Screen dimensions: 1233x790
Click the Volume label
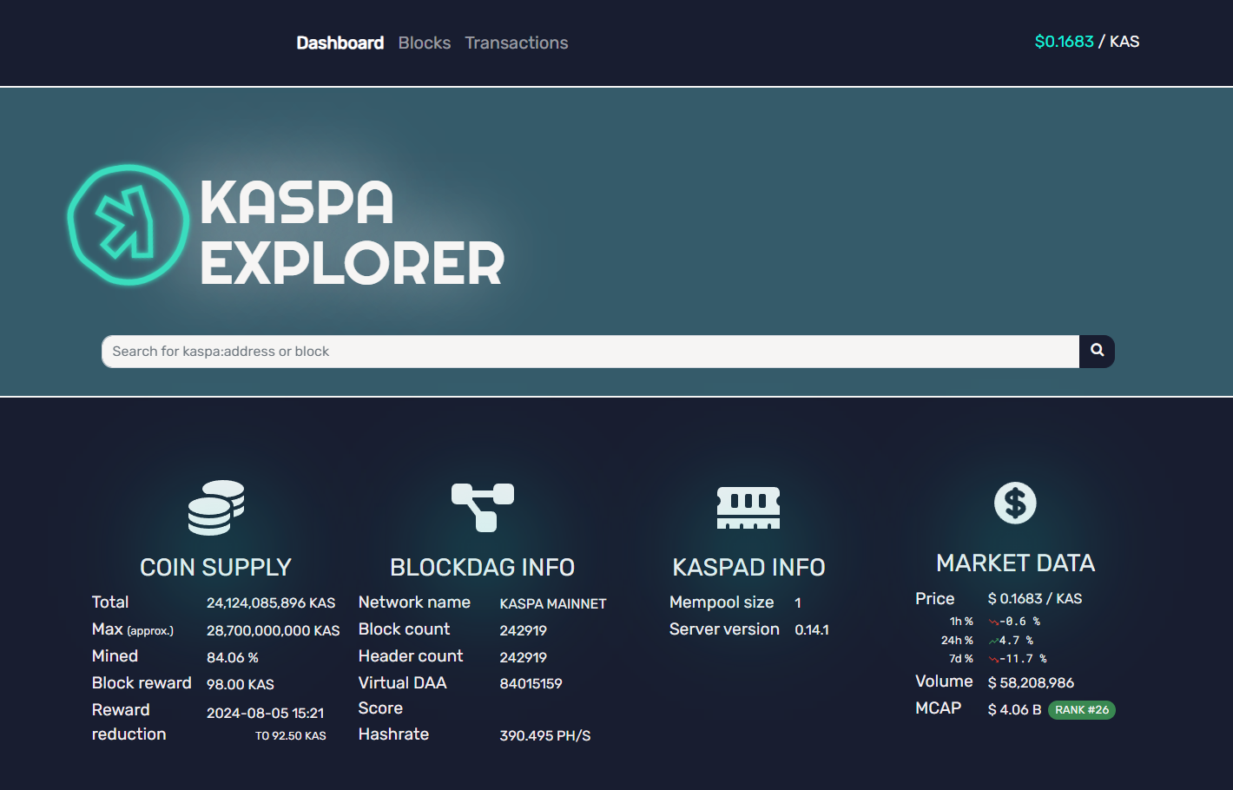click(x=944, y=681)
